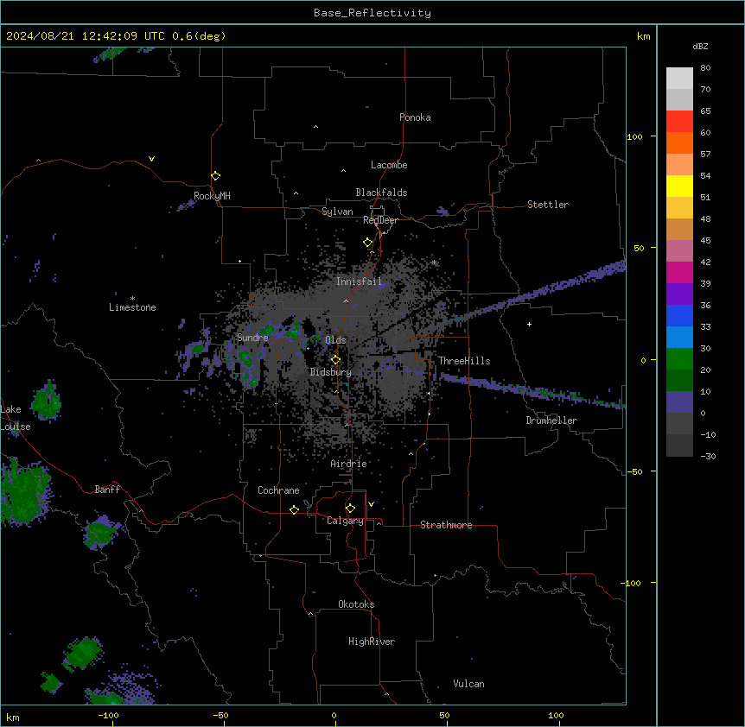Click the ThreeHills town label

(464, 361)
